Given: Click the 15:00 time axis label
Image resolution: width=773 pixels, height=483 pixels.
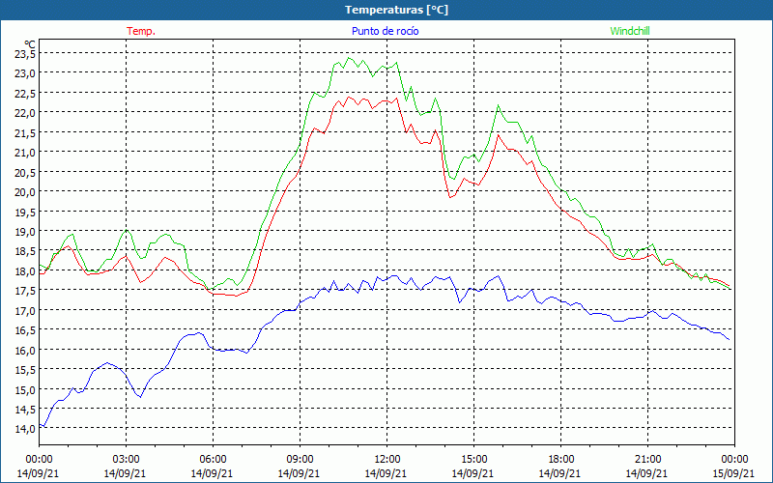Looking at the screenshot, I should 473,460.
